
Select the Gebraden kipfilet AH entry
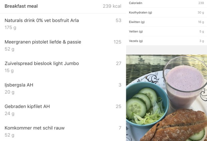63,110
